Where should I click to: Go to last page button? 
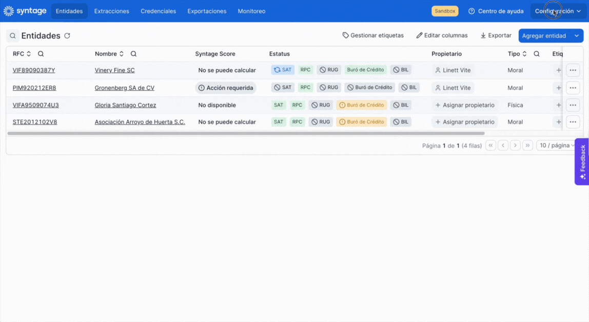pos(528,145)
